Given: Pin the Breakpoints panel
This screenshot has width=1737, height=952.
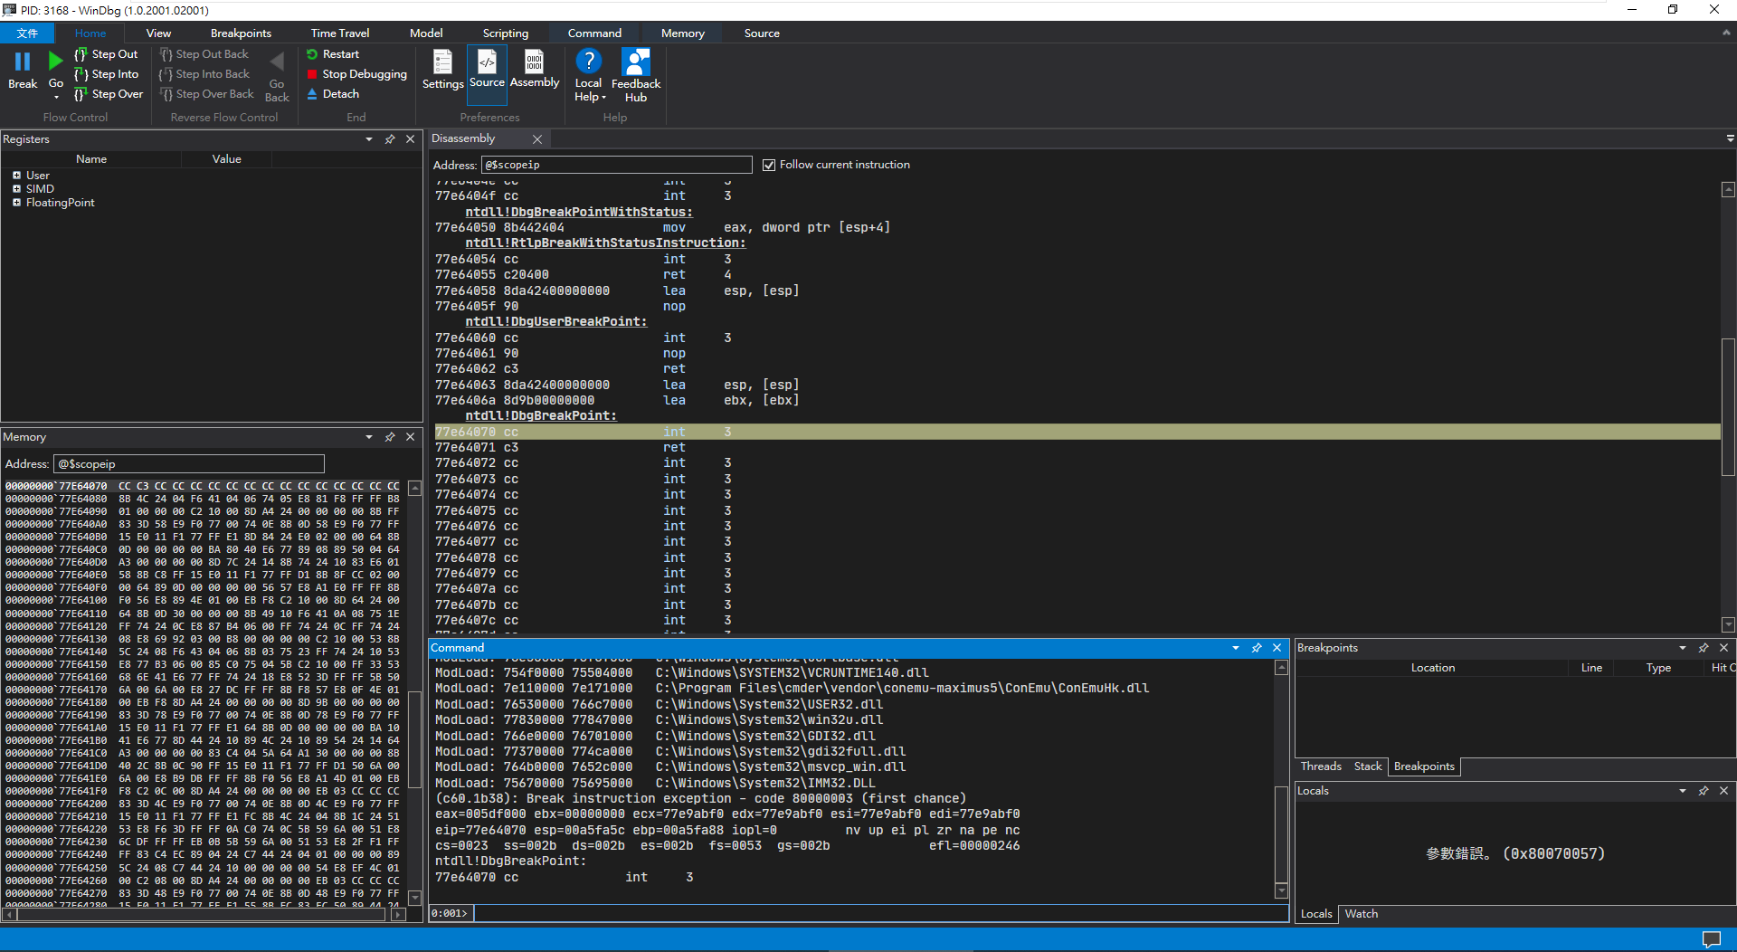Looking at the screenshot, I should tap(1704, 648).
